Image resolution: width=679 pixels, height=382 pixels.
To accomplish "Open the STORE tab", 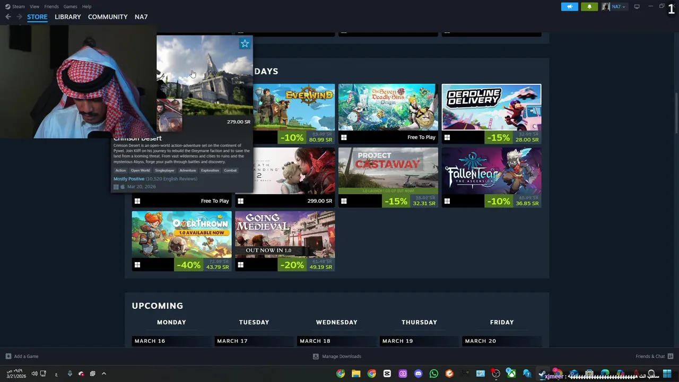I will 37,17.
